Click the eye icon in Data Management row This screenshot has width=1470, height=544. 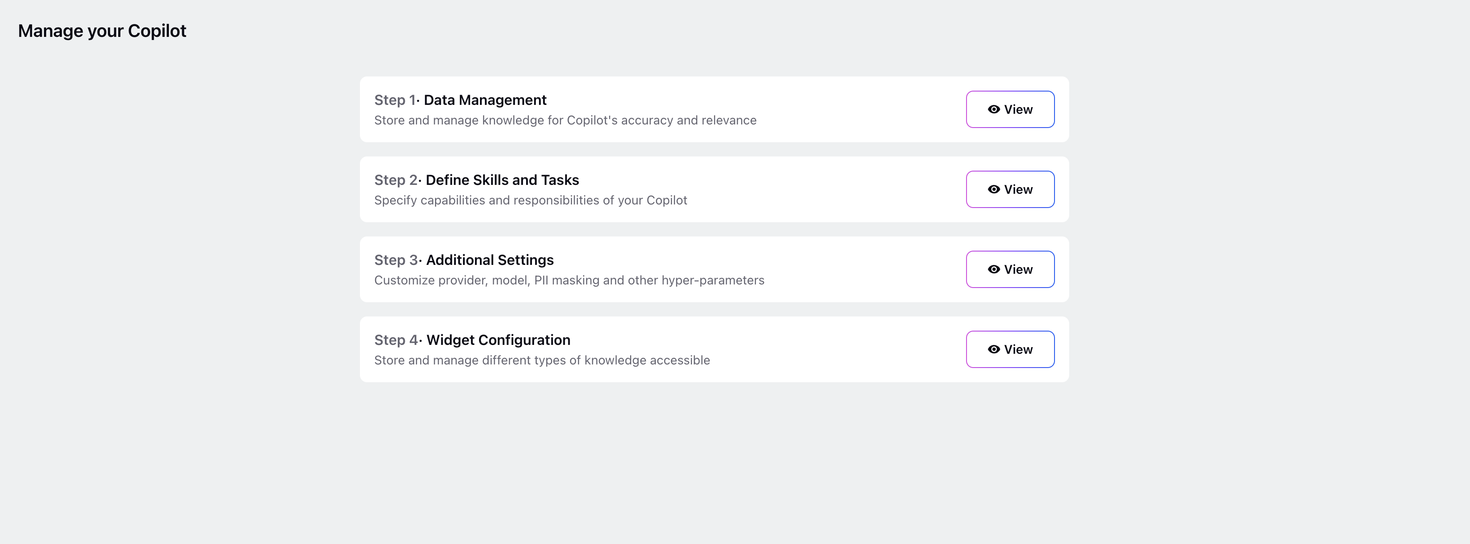click(994, 109)
